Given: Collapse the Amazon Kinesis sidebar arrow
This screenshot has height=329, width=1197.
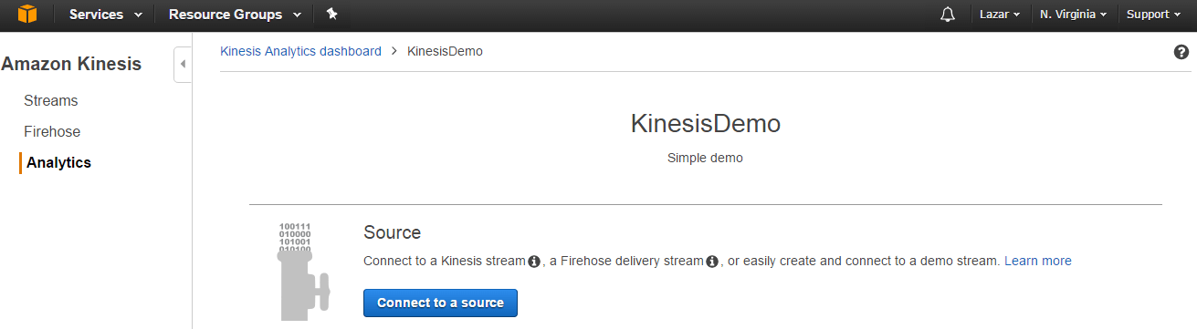Looking at the screenshot, I should pyautogui.click(x=183, y=64).
